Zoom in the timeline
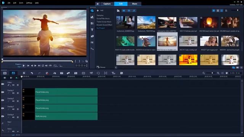The image size is (244, 137). (x=218, y=73)
